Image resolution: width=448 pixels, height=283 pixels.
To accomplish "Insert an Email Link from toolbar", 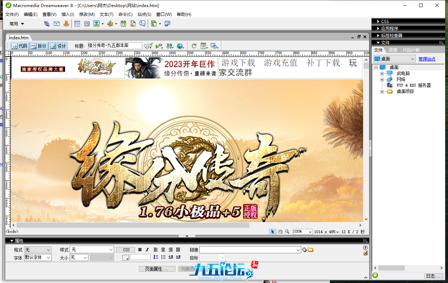I will click(57, 24).
